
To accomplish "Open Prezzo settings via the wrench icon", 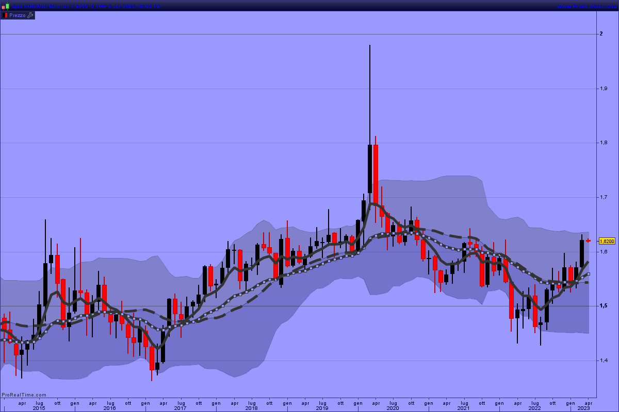I will click(x=30, y=15).
